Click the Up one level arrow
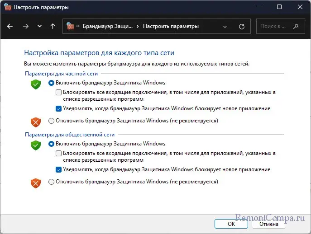Viewport: 311px width, 234px height. pos(53,26)
